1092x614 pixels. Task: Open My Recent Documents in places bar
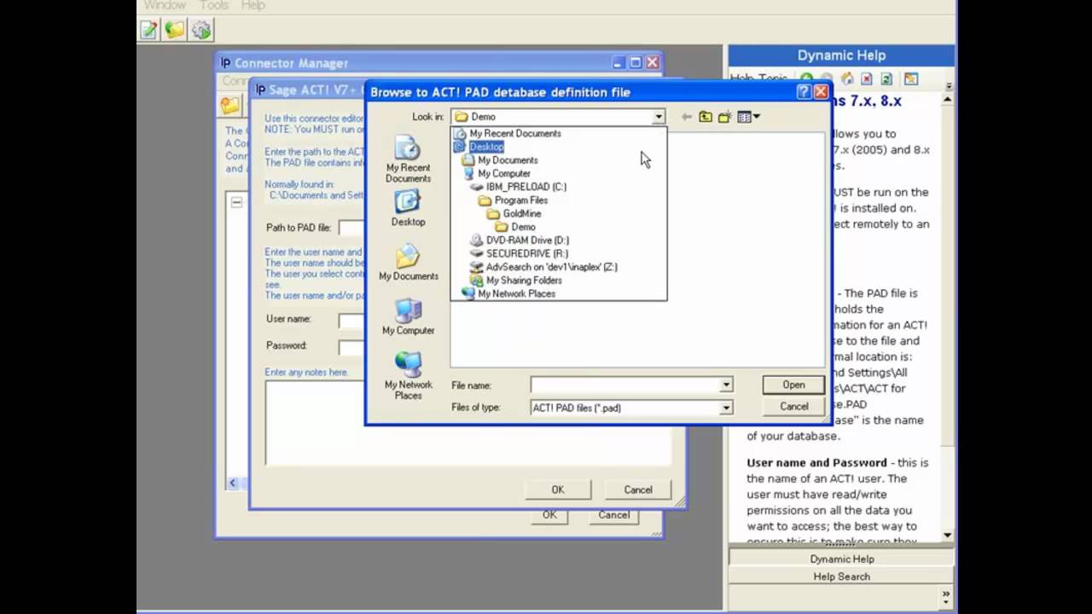(x=408, y=159)
